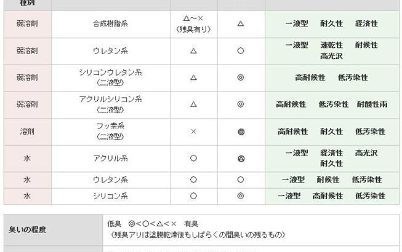Click the 弱溶剤 cell in 合成樹脂系 row
The width and height of the screenshot is (402, 252).
click(27, 24)
